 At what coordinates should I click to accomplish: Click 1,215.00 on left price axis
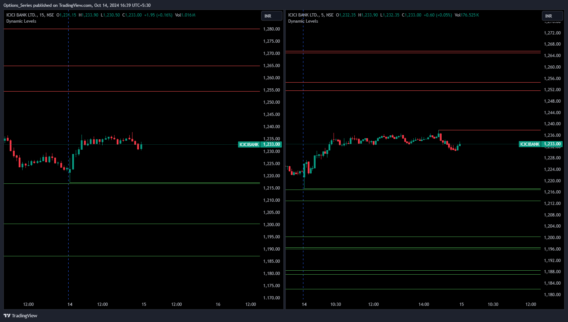pyautogui.click(x=271, y=188)
